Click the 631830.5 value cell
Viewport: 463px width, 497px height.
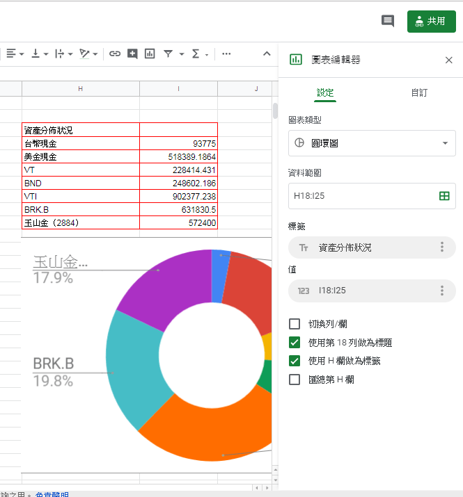(178, 209)
